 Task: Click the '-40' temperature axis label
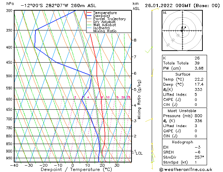click(x=14, y=166)
